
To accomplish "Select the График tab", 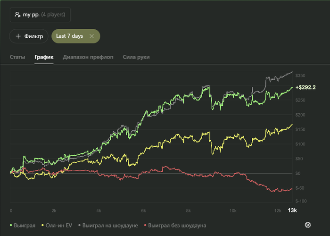I will pyautogui.click(x=44, y=57).
